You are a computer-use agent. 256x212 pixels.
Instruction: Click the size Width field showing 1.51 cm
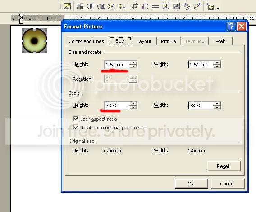tap(201, 65)
